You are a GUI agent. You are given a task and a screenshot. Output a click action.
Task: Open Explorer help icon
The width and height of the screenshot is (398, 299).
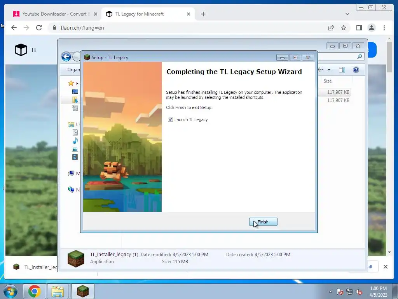[356, 70]
